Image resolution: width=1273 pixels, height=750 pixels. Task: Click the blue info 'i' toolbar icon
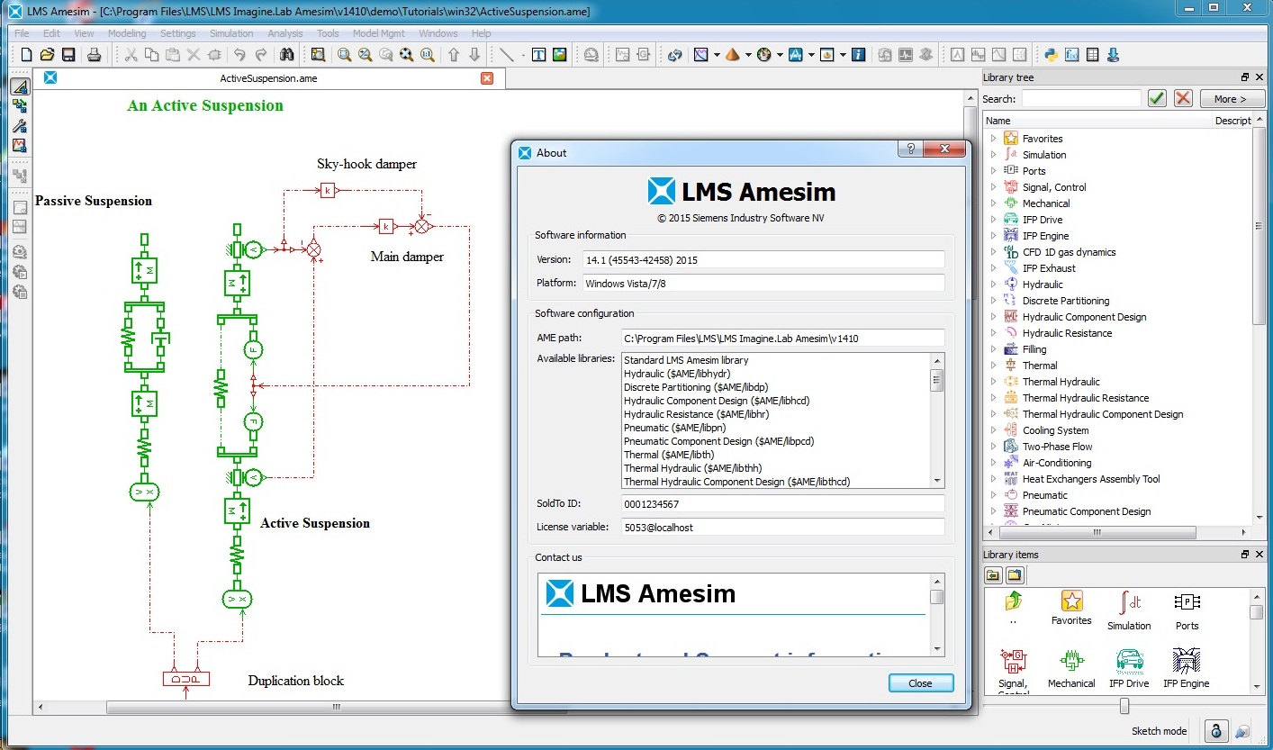tap(858, 55)
